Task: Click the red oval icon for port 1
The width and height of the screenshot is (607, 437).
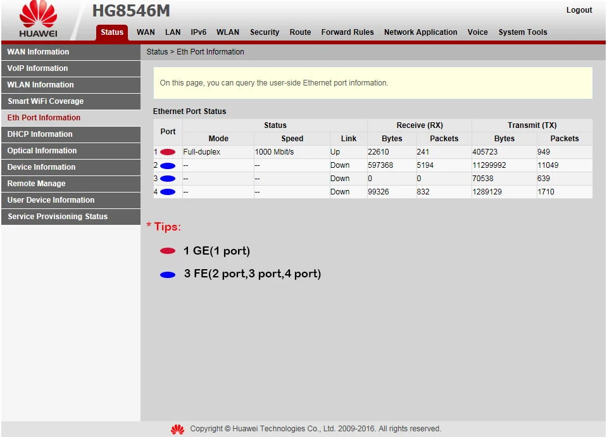Action: pyautogui.click(x=168, y=152)
